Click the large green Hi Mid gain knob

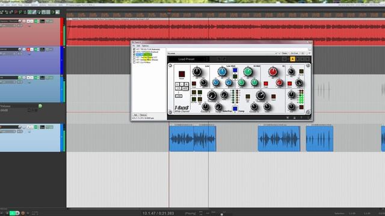(x=248, y=72)
